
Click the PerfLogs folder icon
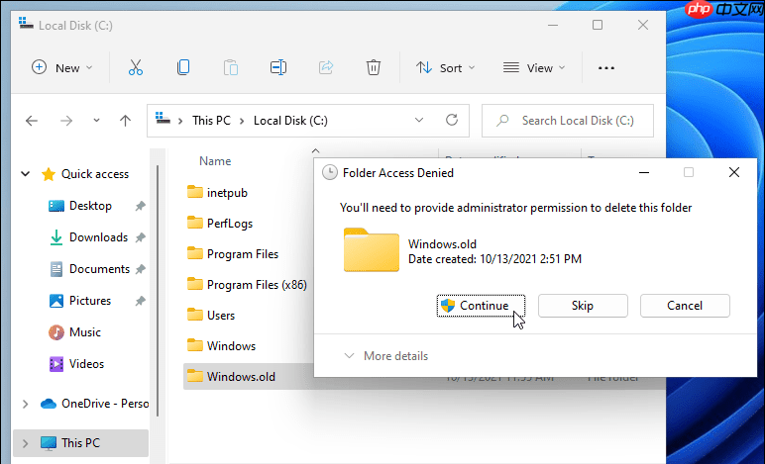tap(195, 223)
